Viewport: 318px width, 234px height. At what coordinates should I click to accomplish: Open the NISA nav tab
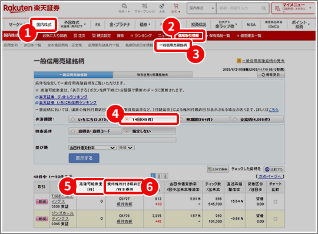[251, 25]
